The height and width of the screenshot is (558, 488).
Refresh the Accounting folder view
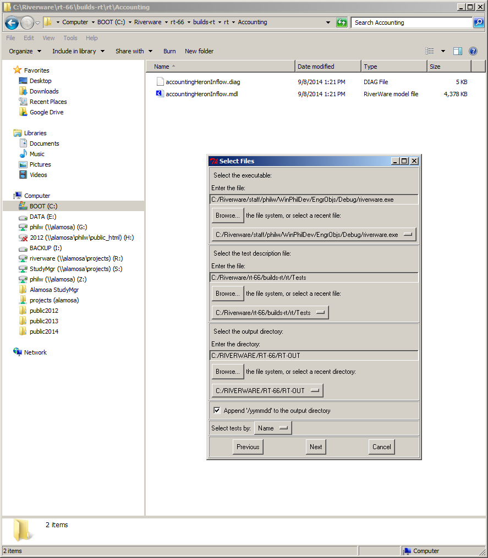(x=342, y=23)
